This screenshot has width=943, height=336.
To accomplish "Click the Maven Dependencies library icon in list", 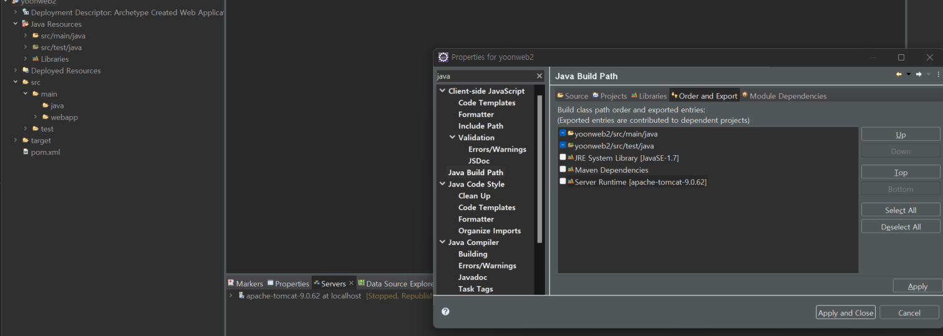I will point(571,170).
